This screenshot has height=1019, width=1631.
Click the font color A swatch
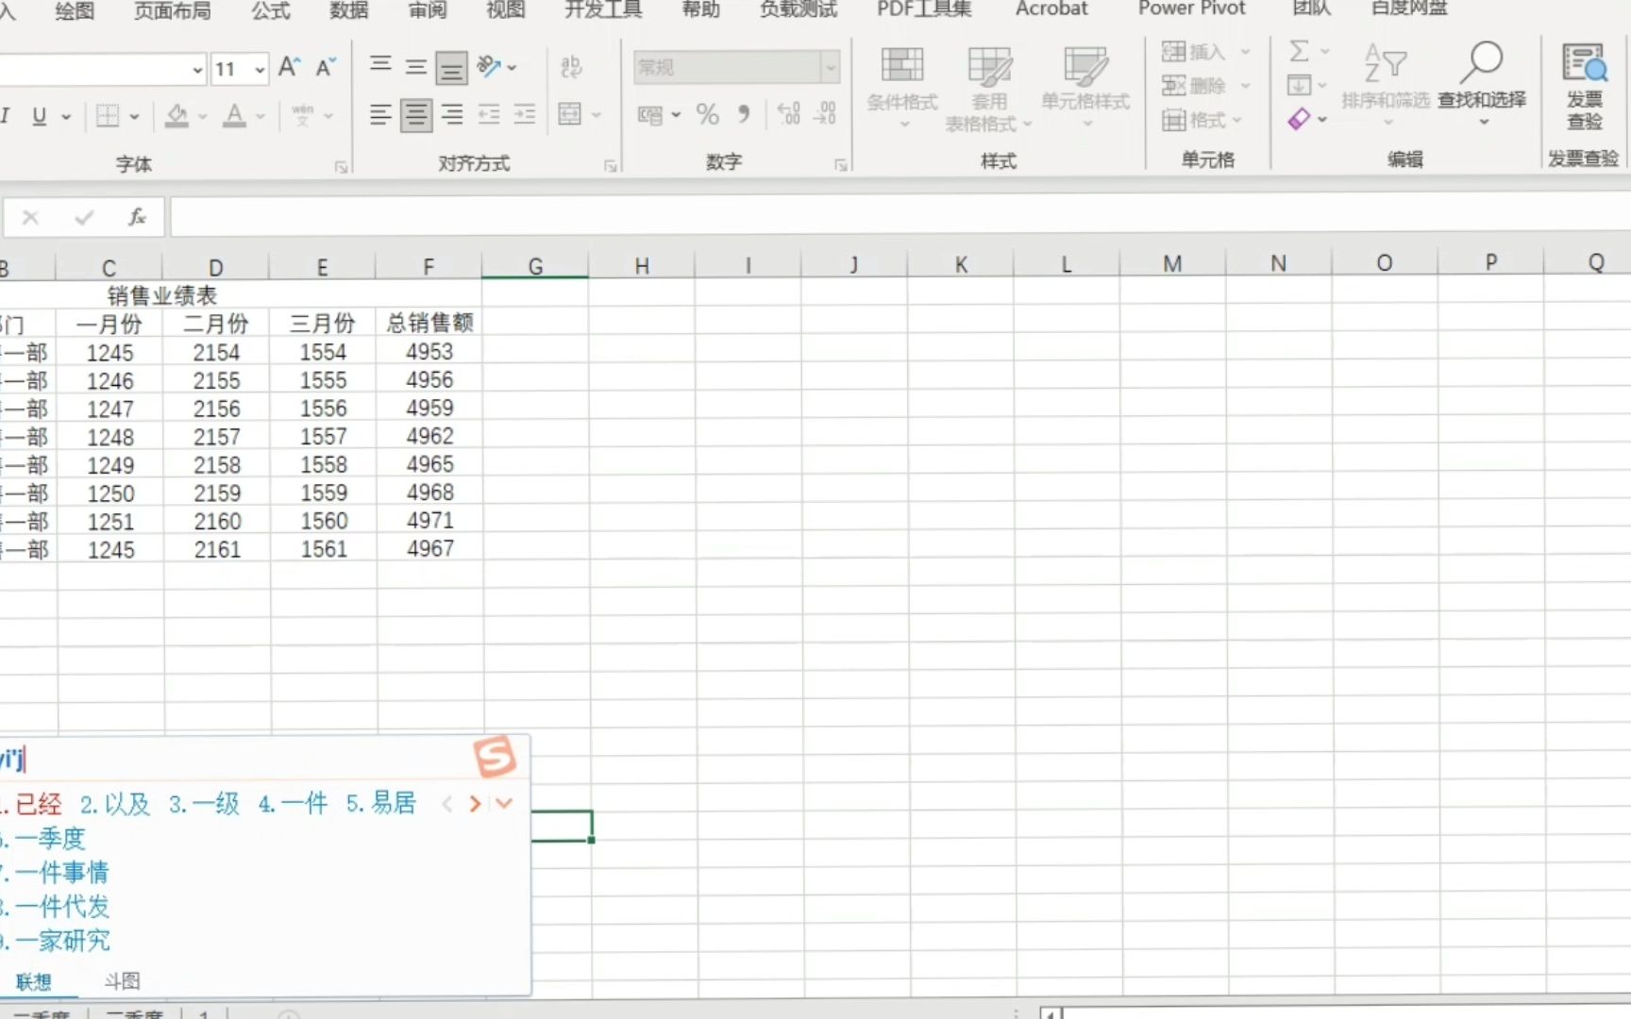[234, 116]
